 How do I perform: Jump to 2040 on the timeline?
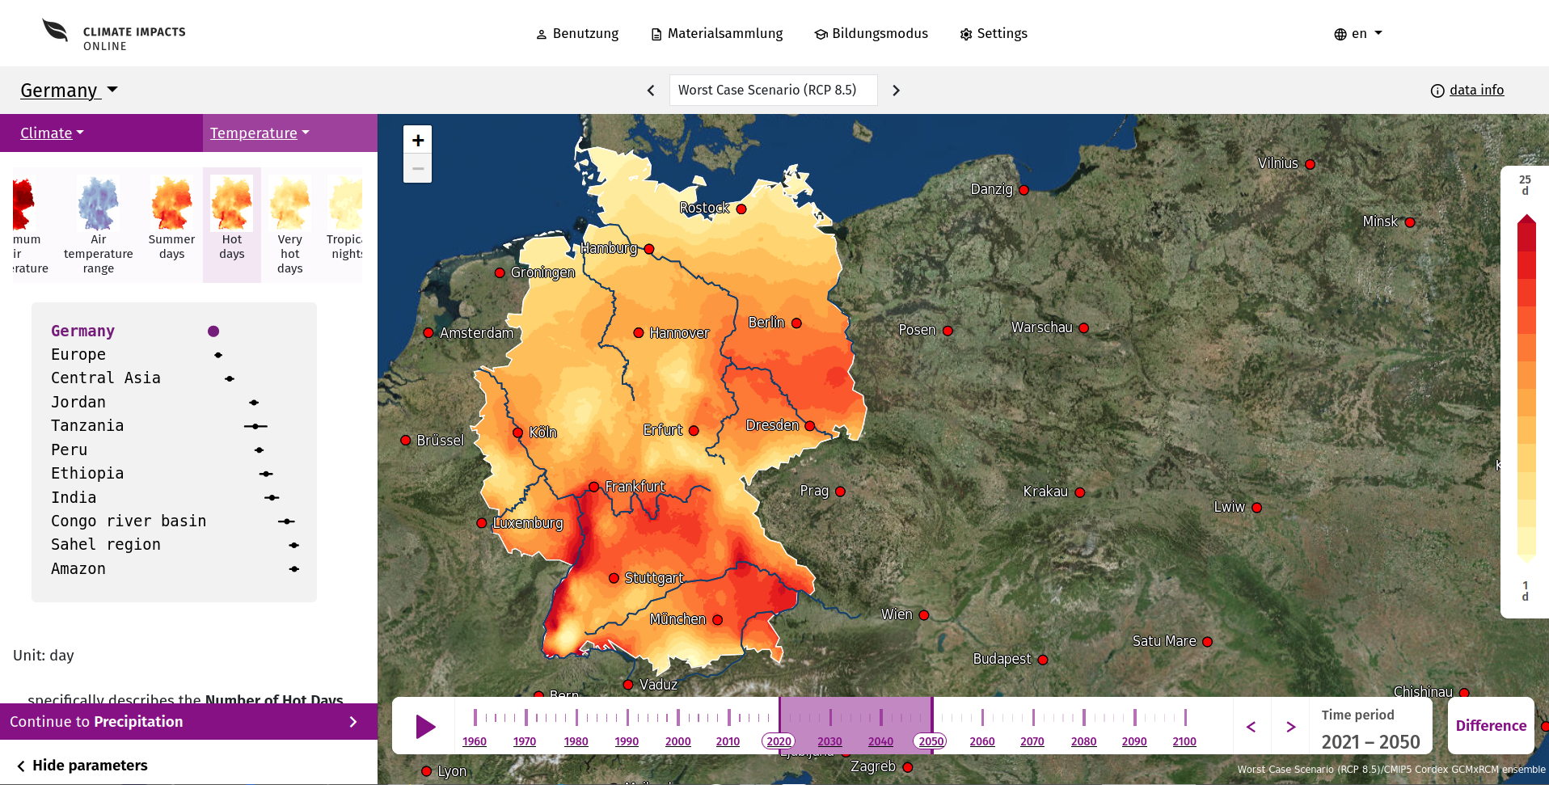point(880,741)
